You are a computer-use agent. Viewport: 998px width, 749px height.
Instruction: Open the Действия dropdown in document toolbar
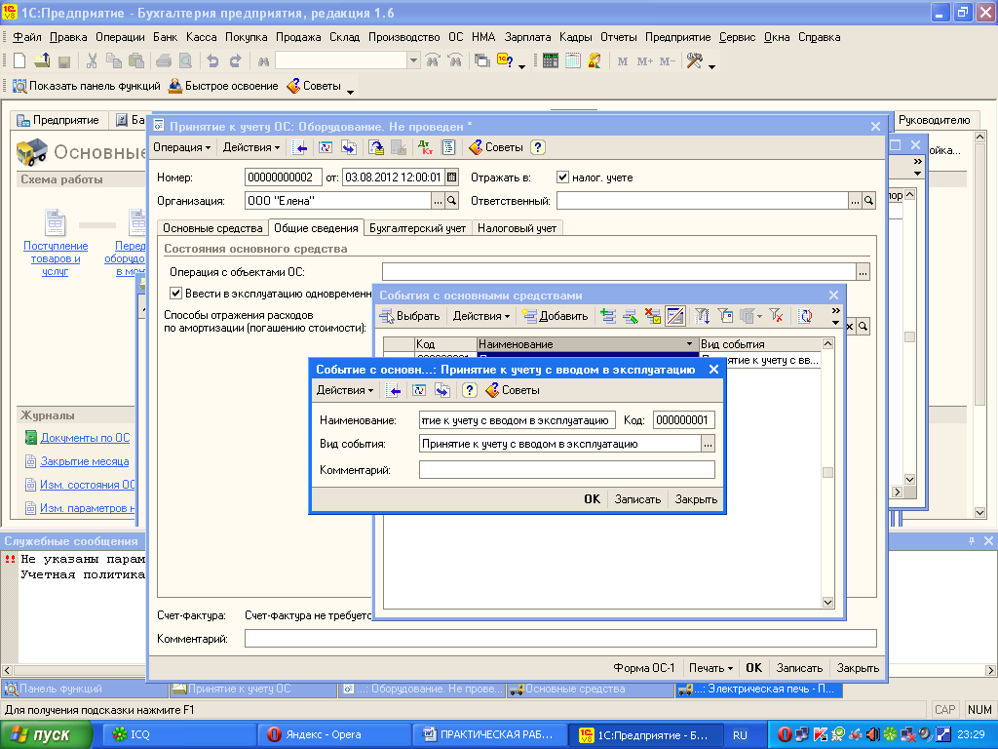click(x=250, y=147)
